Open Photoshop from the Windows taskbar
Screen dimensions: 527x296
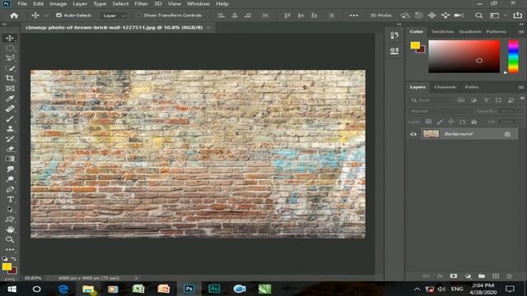[189, 289]
